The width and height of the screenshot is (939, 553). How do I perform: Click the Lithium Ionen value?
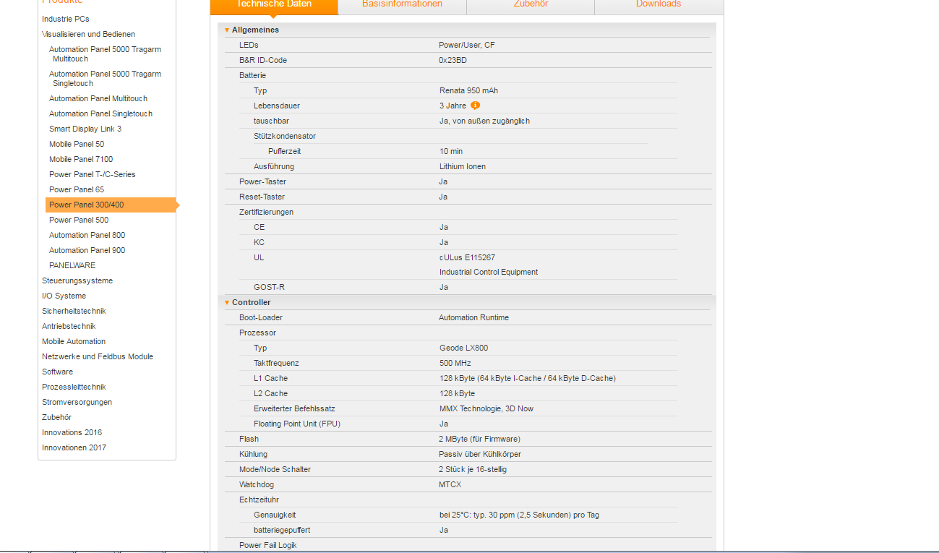pos(463,166)
